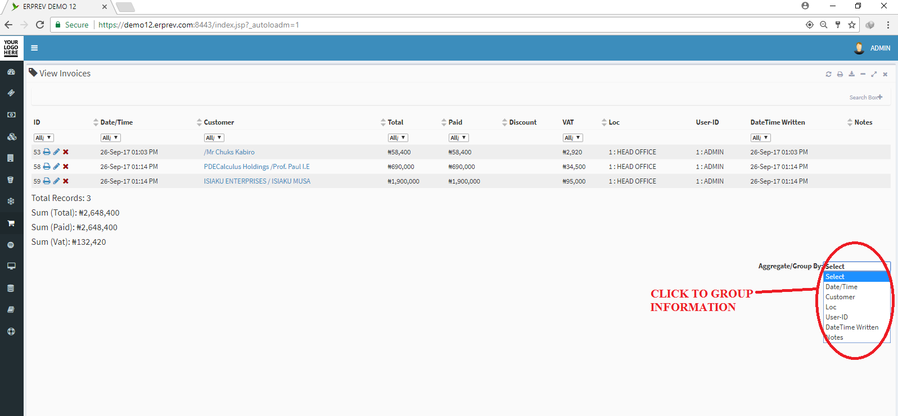The height and width of the screenshot is (416, 898).
Task: Open the dashboard icon in the sidebar
Action: (x=11, y=72)
